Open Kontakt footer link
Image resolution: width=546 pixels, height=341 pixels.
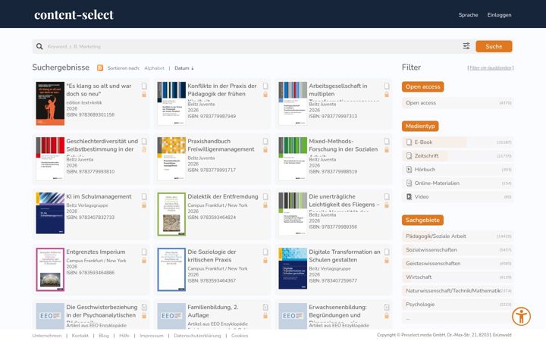pyautogui.click(x=80, y=336)
